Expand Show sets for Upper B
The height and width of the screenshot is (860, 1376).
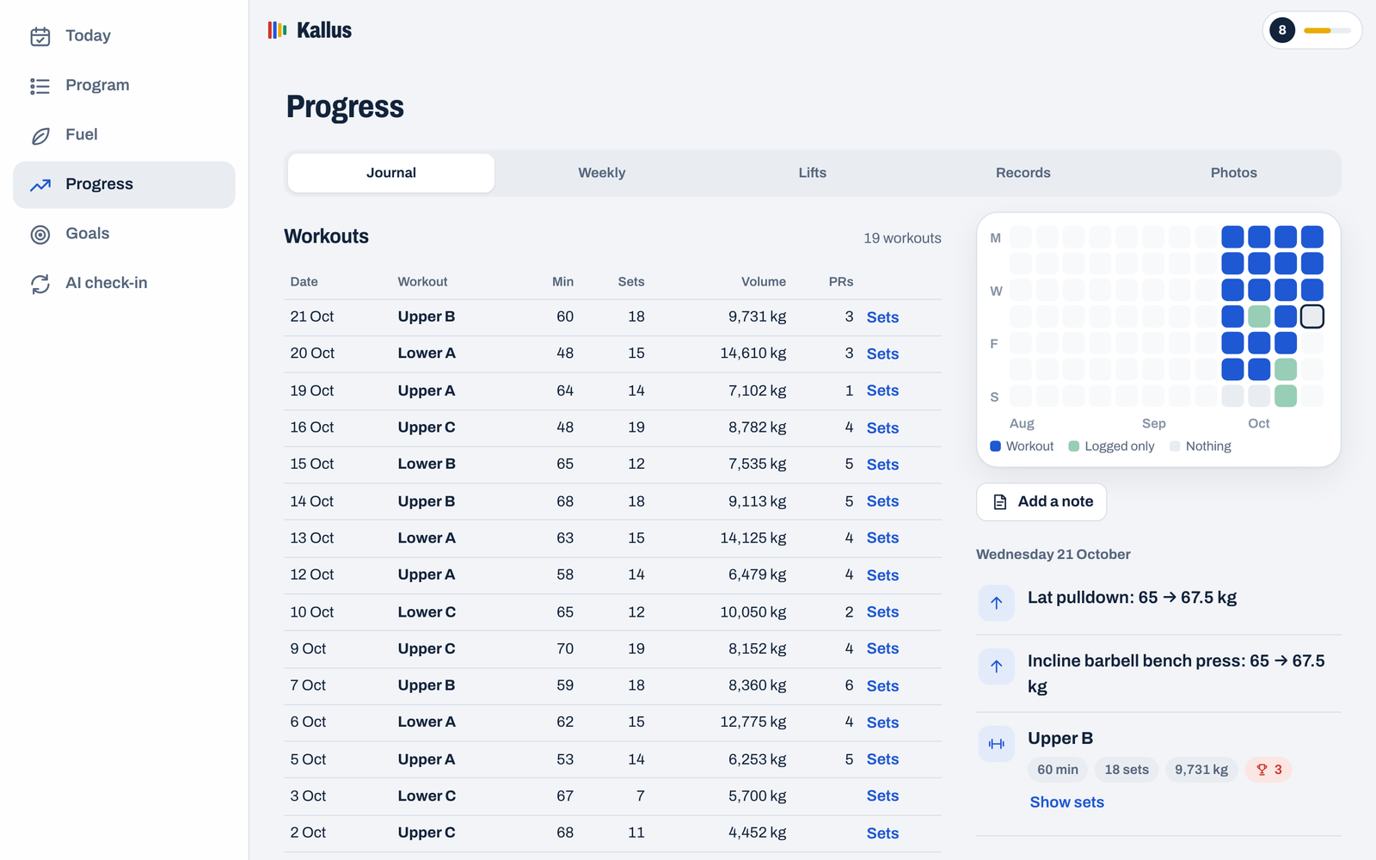(1066, 802)
